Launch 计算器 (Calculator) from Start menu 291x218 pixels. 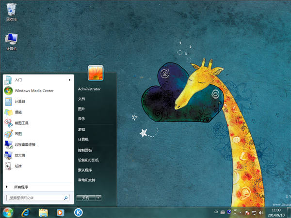pyautogui.click(x=20, y=101)
